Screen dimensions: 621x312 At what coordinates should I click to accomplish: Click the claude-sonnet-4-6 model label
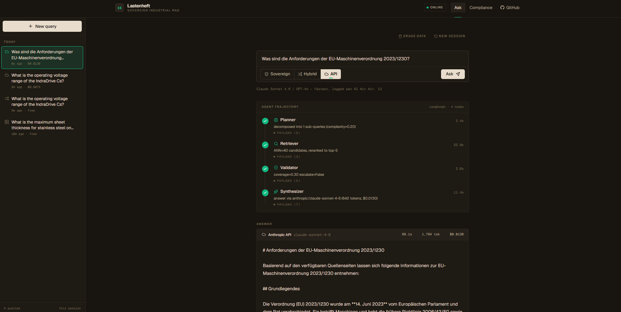tap(312, 235)
